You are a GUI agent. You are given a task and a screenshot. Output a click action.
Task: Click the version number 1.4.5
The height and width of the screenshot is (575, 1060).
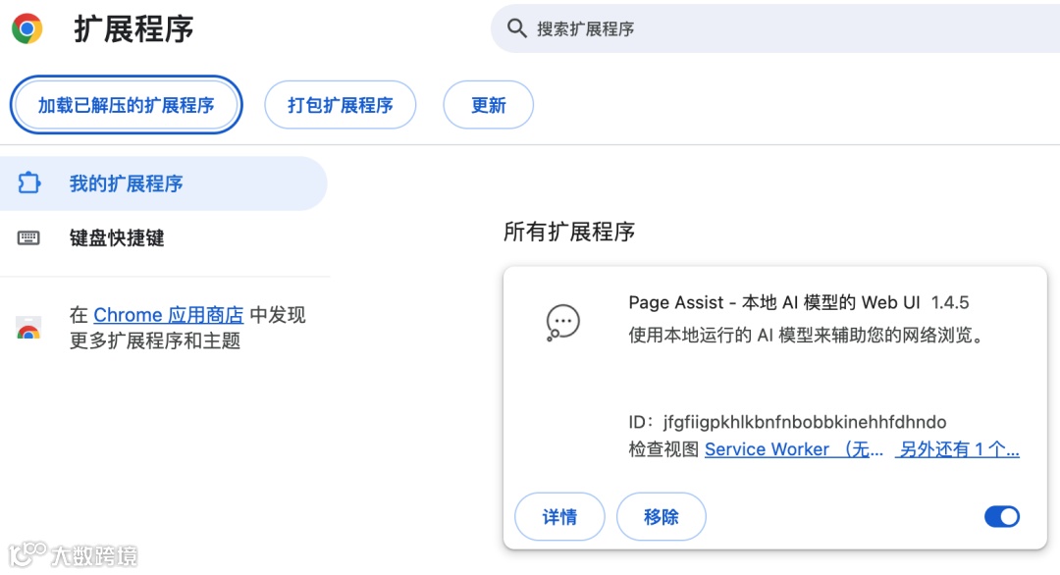[950, 302]
